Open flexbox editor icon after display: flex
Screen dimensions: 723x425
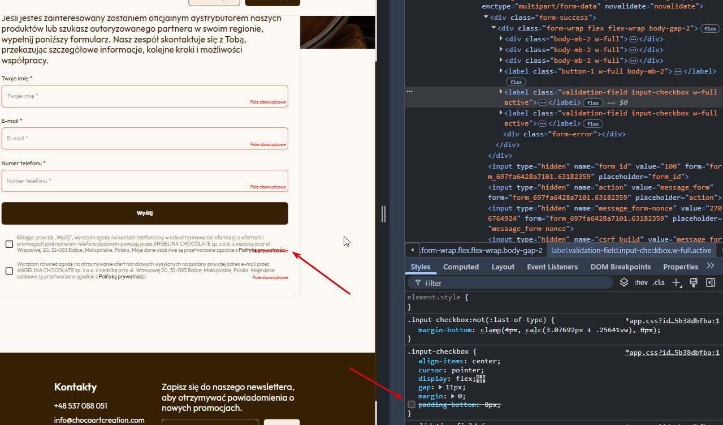481,379
